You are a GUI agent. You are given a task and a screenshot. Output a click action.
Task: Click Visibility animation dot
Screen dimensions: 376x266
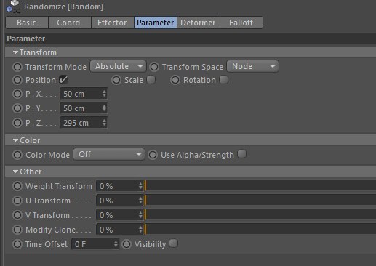[x=127, y=244]
